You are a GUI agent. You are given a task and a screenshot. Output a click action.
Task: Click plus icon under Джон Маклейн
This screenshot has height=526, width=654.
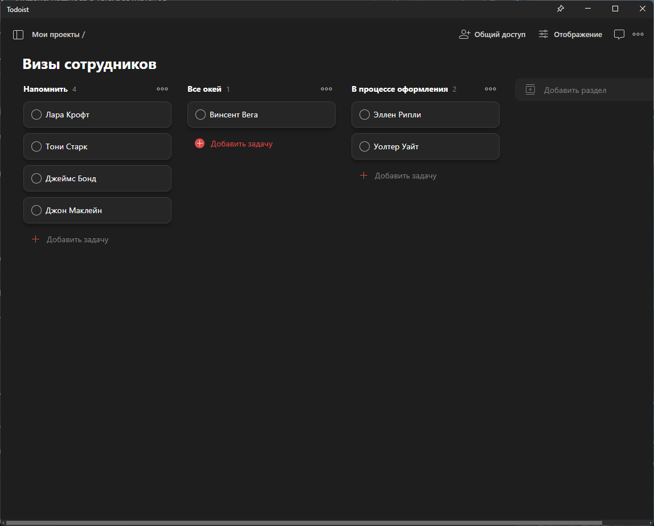[36, 239]
